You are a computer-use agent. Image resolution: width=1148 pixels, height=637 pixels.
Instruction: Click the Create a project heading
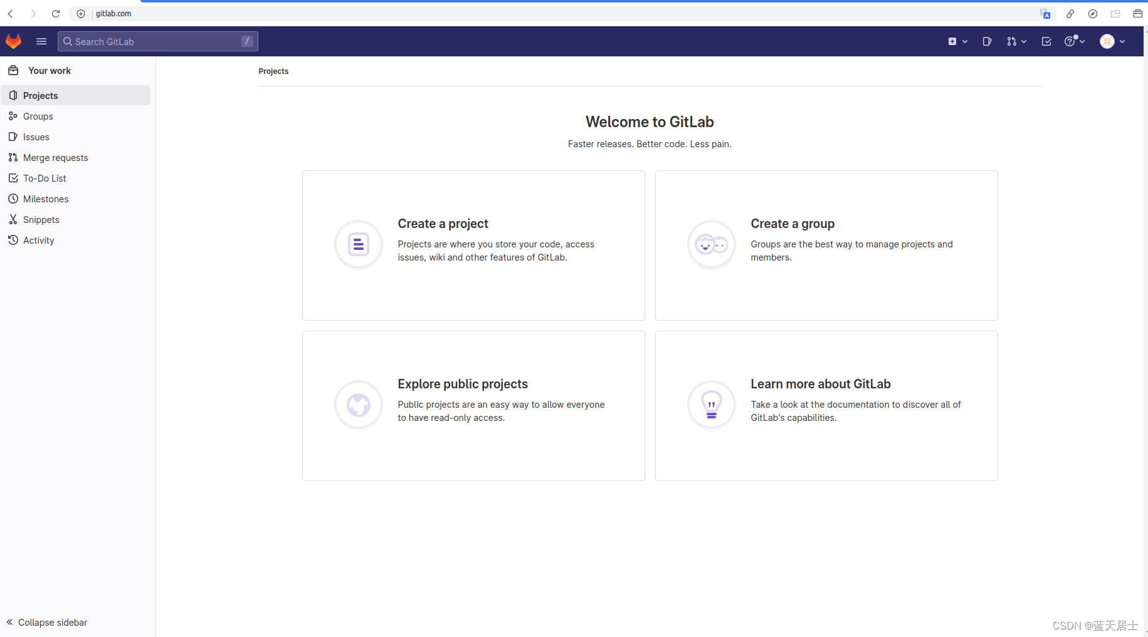pyautogui.click(x=443, y=224)
